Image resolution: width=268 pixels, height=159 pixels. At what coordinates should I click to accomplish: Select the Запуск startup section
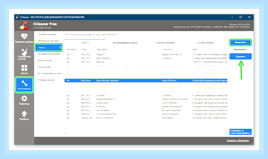(x=48, y=48)
